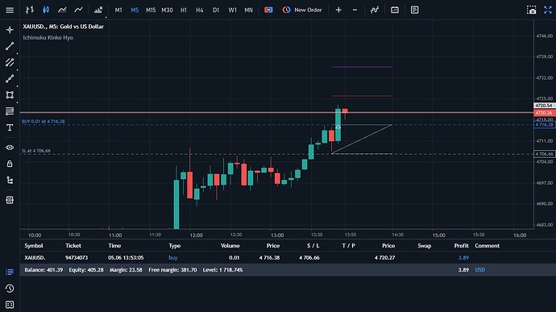Sort positions by Swap column

pos(425,246)
